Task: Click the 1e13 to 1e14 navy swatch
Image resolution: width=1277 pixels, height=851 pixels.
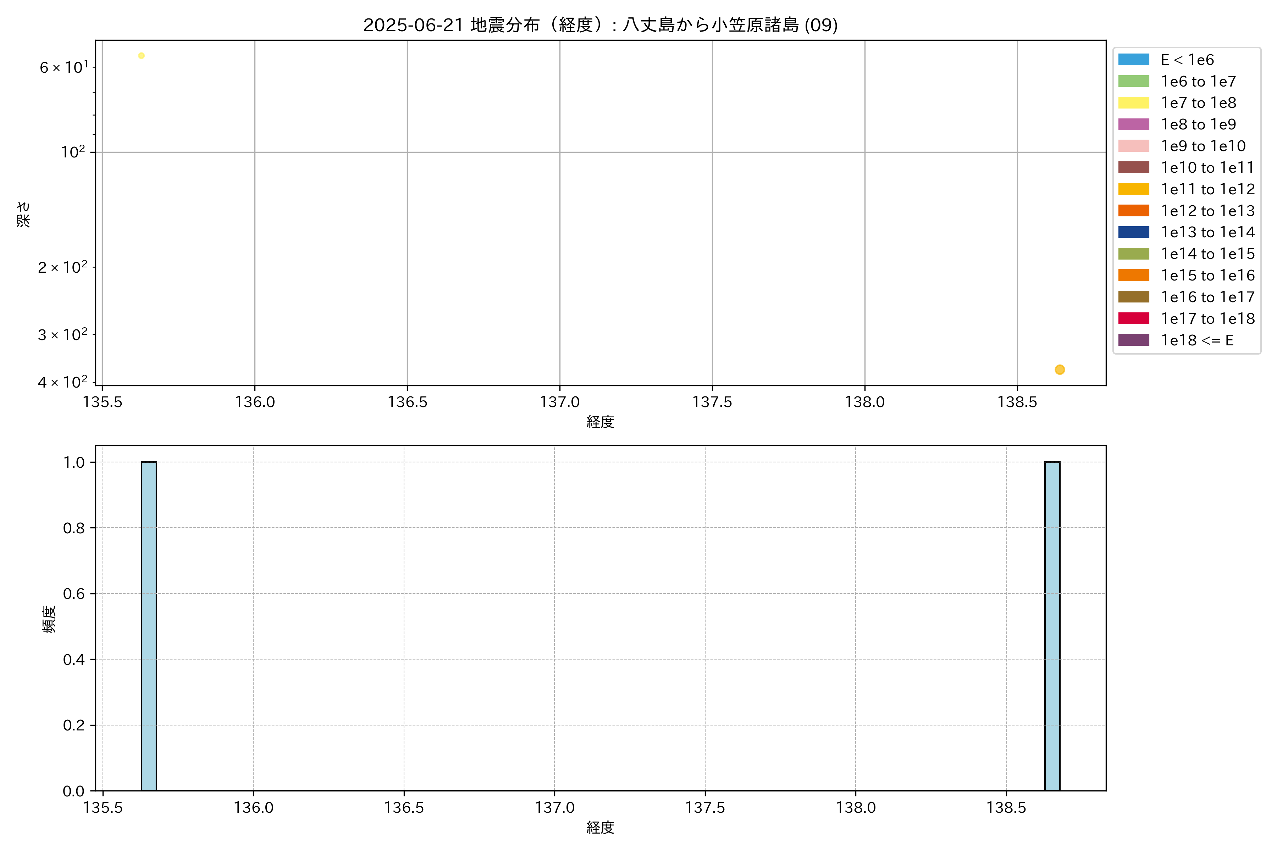Action: 1133,232
